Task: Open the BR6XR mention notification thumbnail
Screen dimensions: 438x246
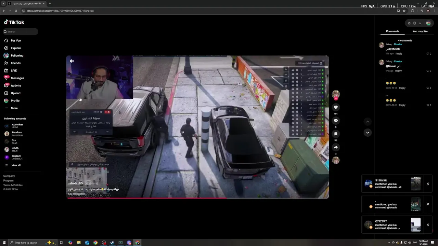Action: (x=416, y=184)
